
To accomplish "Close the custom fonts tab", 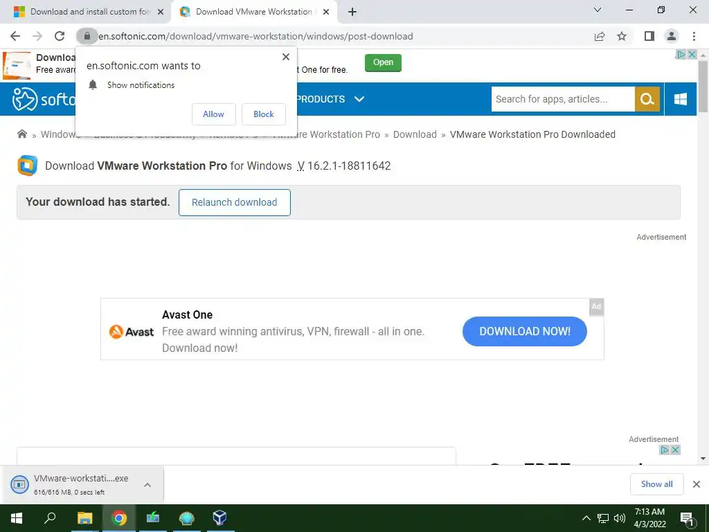I will (161, 12).
